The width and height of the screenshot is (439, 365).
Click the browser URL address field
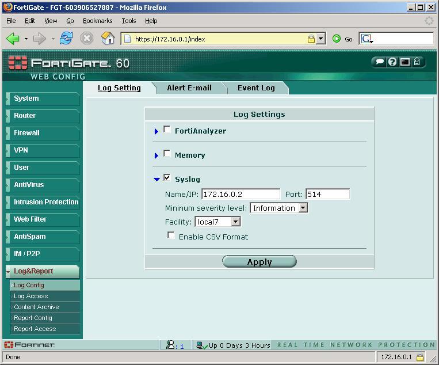coord(220,39)
